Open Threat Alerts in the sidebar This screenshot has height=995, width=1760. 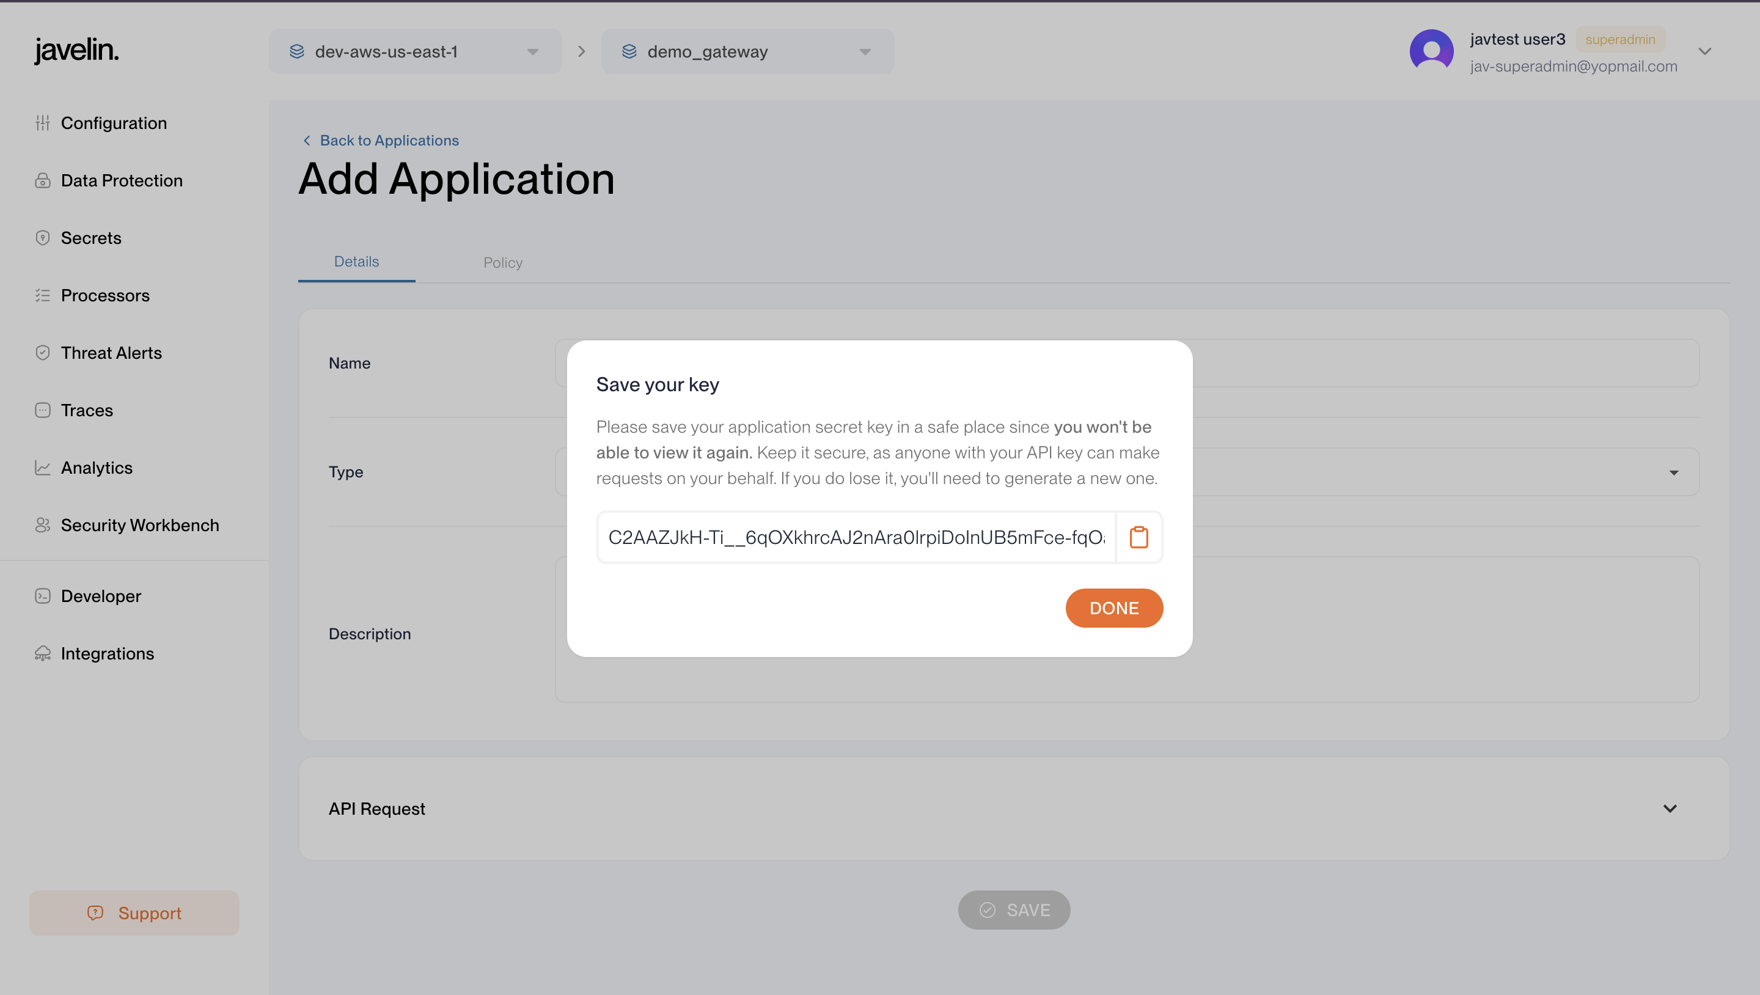click(x=111, y=353)
